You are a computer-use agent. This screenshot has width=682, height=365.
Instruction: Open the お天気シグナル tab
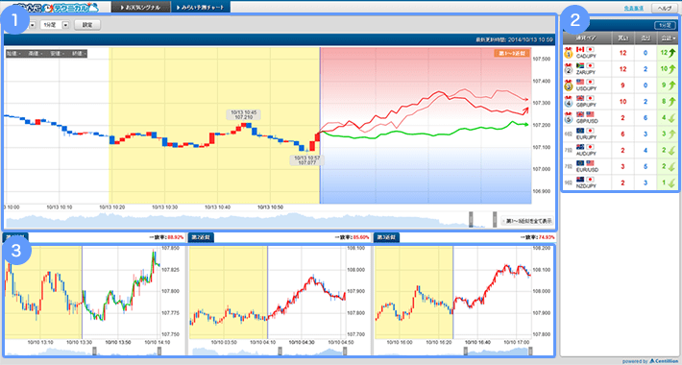tap(141, 7)
